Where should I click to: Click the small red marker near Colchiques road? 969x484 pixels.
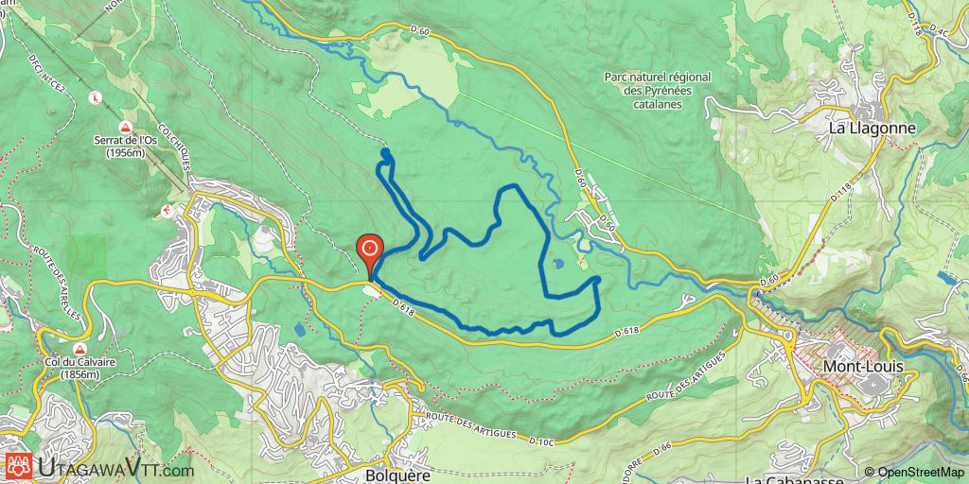pyautogui.click(x=167, y=211)
